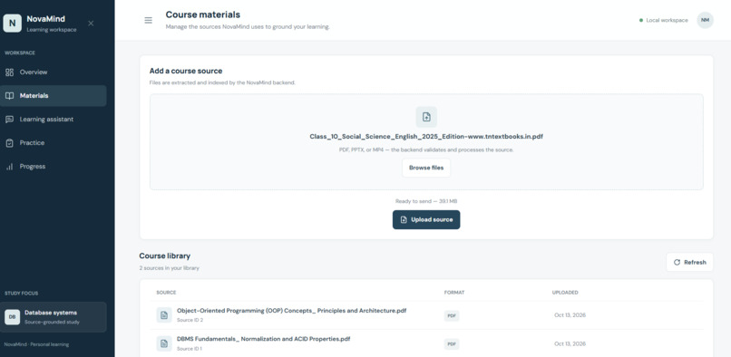Click the PDF badge in OOP Concepts row

coord(452,316)
